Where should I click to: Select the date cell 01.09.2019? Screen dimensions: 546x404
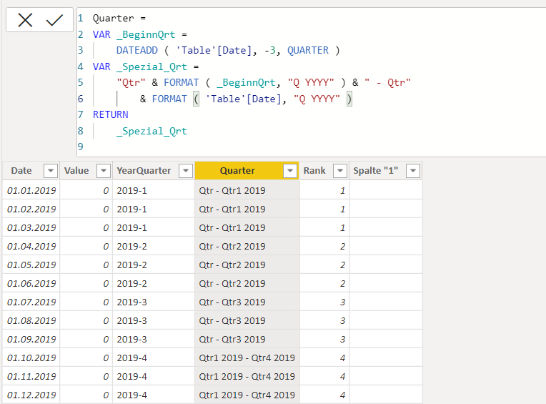[x=31, y=339]
